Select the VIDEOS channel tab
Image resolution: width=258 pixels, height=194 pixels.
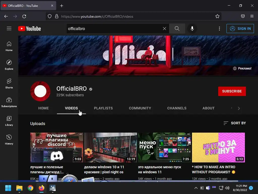click(x=71, y=108)
